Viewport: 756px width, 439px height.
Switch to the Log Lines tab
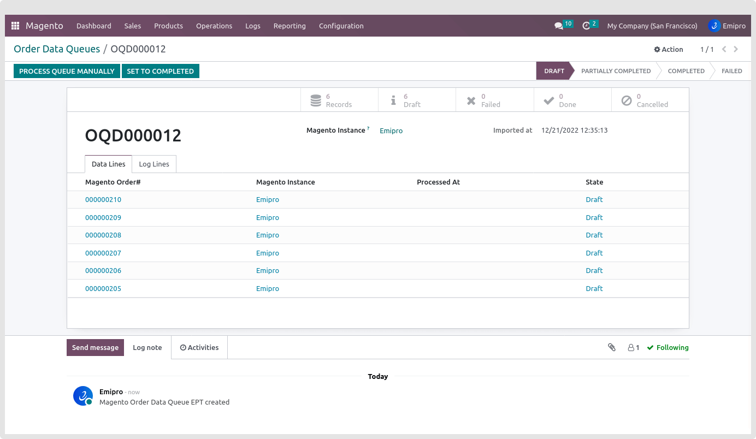point(154,164)
